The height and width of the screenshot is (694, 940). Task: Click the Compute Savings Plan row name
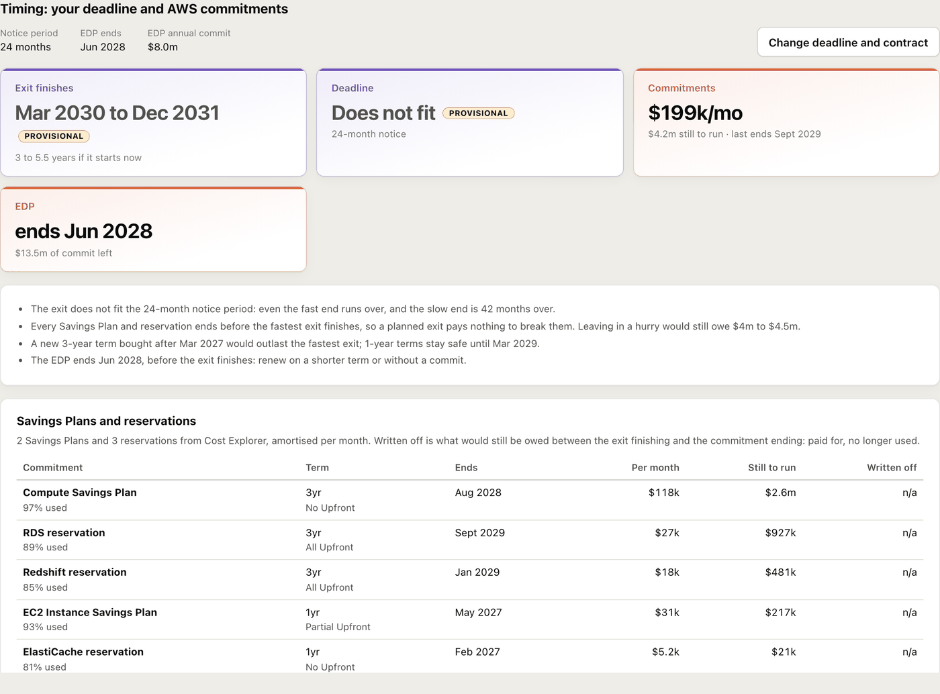(80, 493)
